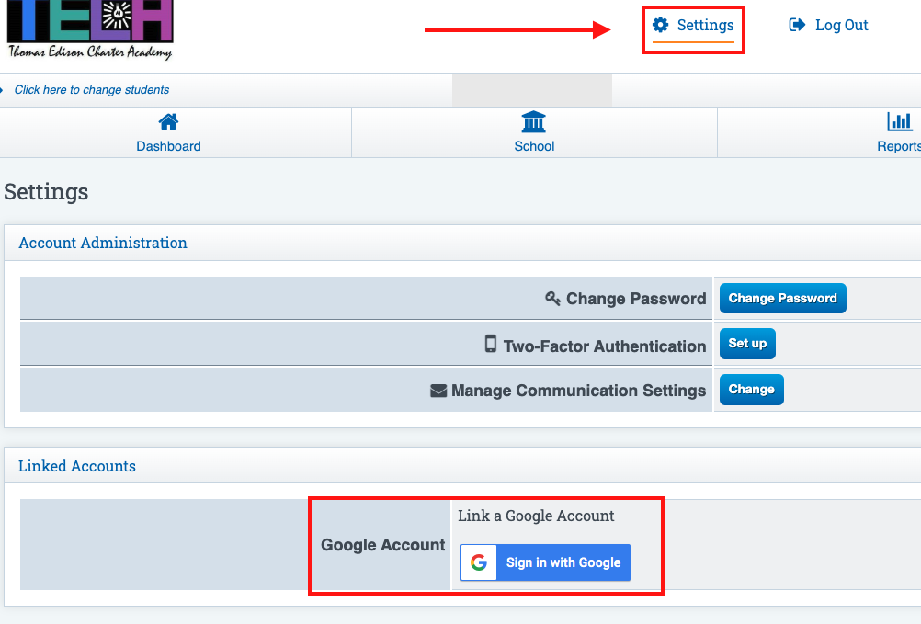Click the Google G logo on the sign-in button
This screenshot has height=624, width=921.
point(478,562)
